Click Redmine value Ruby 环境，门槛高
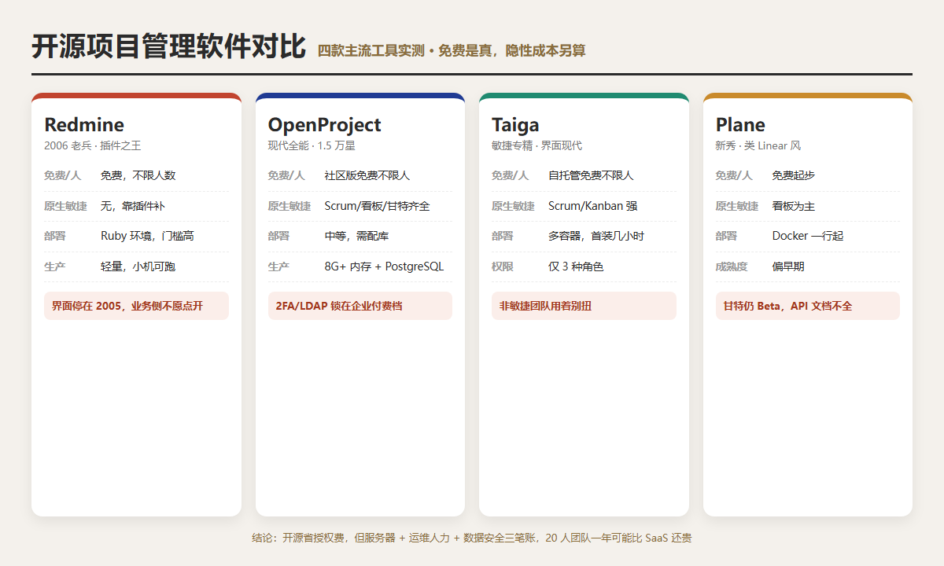The image size is (944, 566). coord(147,236)
